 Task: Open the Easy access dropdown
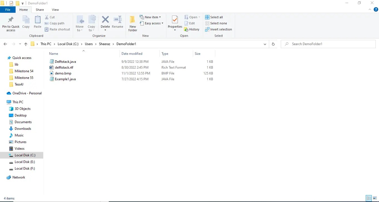[x=151, y=23]
